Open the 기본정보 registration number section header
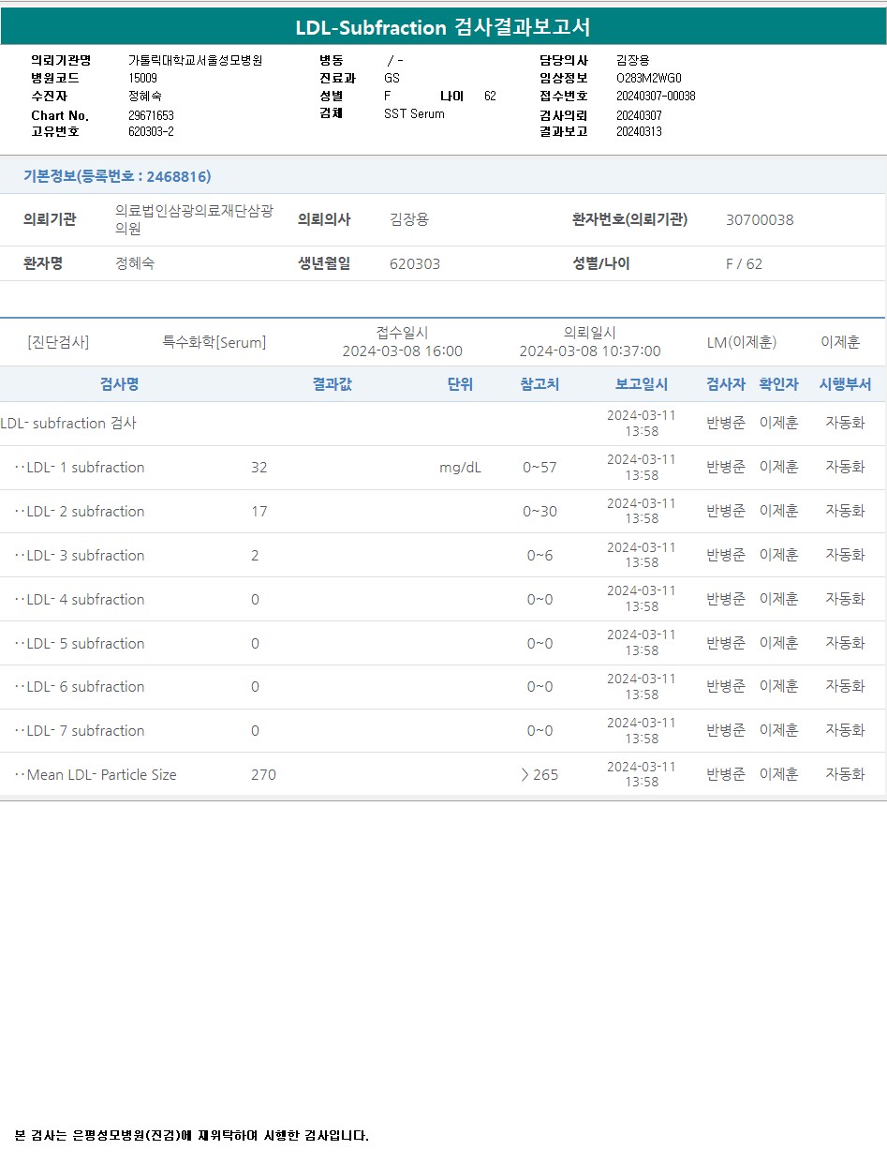This screenshot has width=887, height=1165. click(117, 176)
